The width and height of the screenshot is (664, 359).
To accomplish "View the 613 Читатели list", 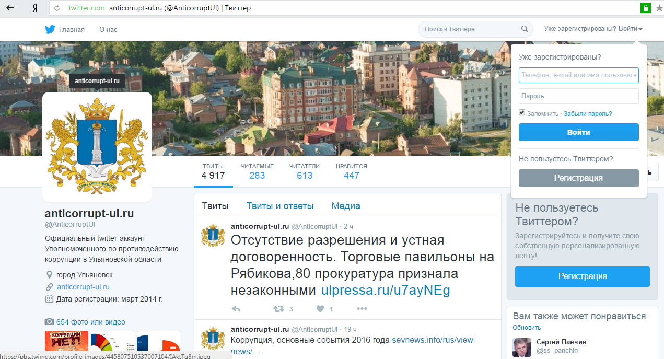I will pyautogui.click(x=305, y=171).
